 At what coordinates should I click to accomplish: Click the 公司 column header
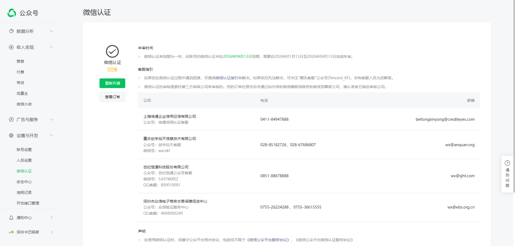147,100
